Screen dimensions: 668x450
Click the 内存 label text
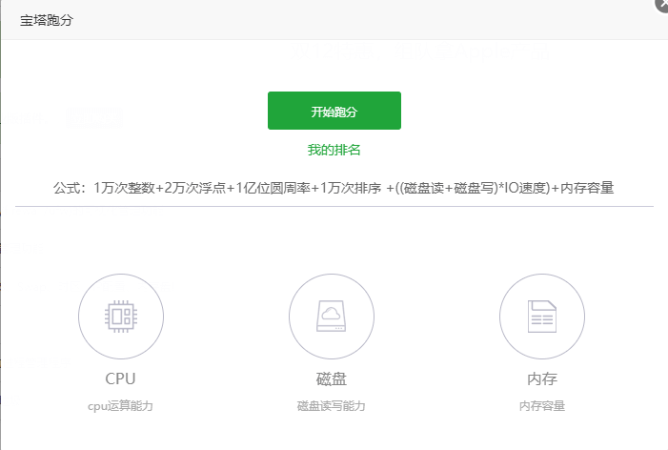(542, 378)
